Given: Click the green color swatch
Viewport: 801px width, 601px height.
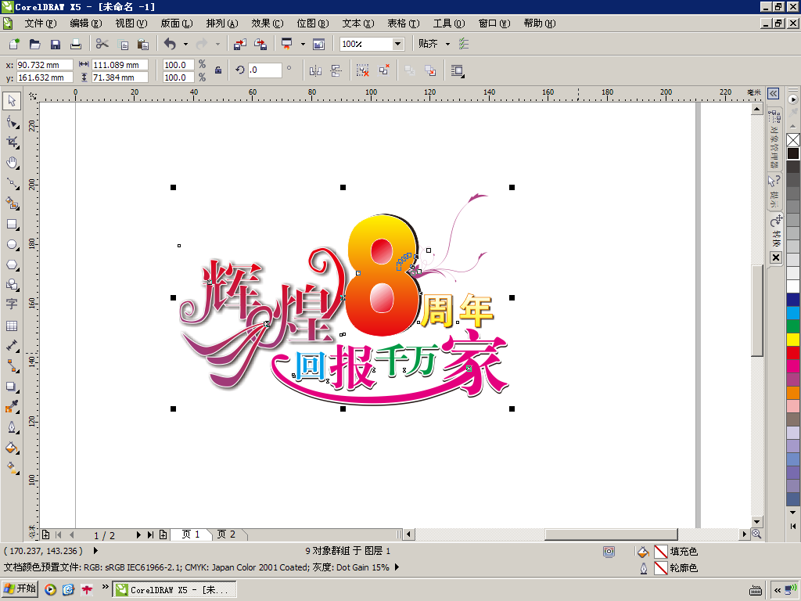Looking at the screenshot, I should [793, 326].
